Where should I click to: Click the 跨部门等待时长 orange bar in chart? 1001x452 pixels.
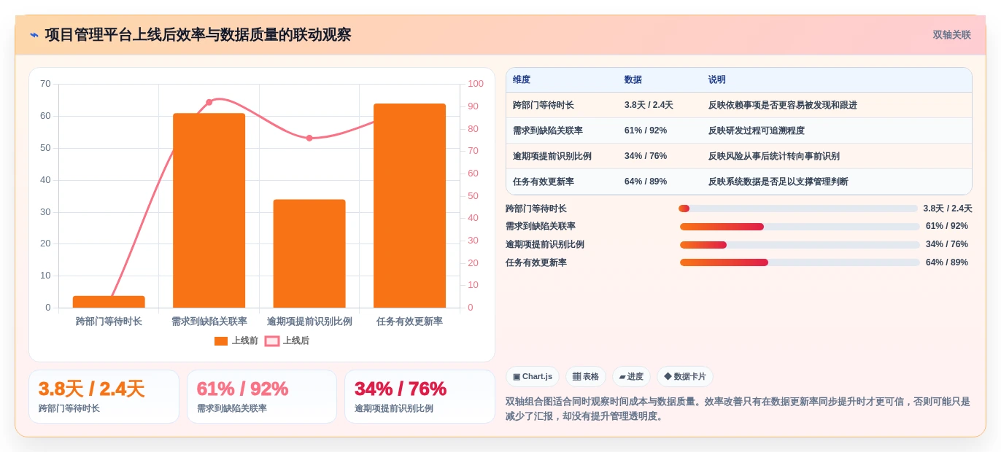pyautogui.click(x=109, y=302)
